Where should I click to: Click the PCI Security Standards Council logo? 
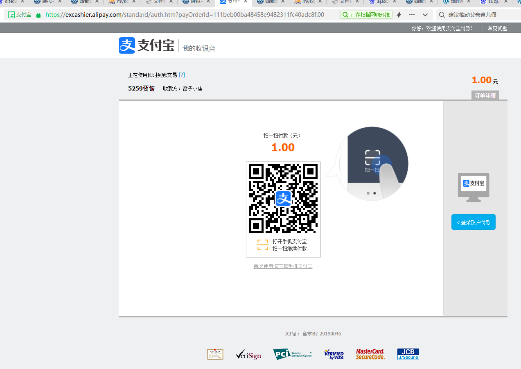pos(292,354)
